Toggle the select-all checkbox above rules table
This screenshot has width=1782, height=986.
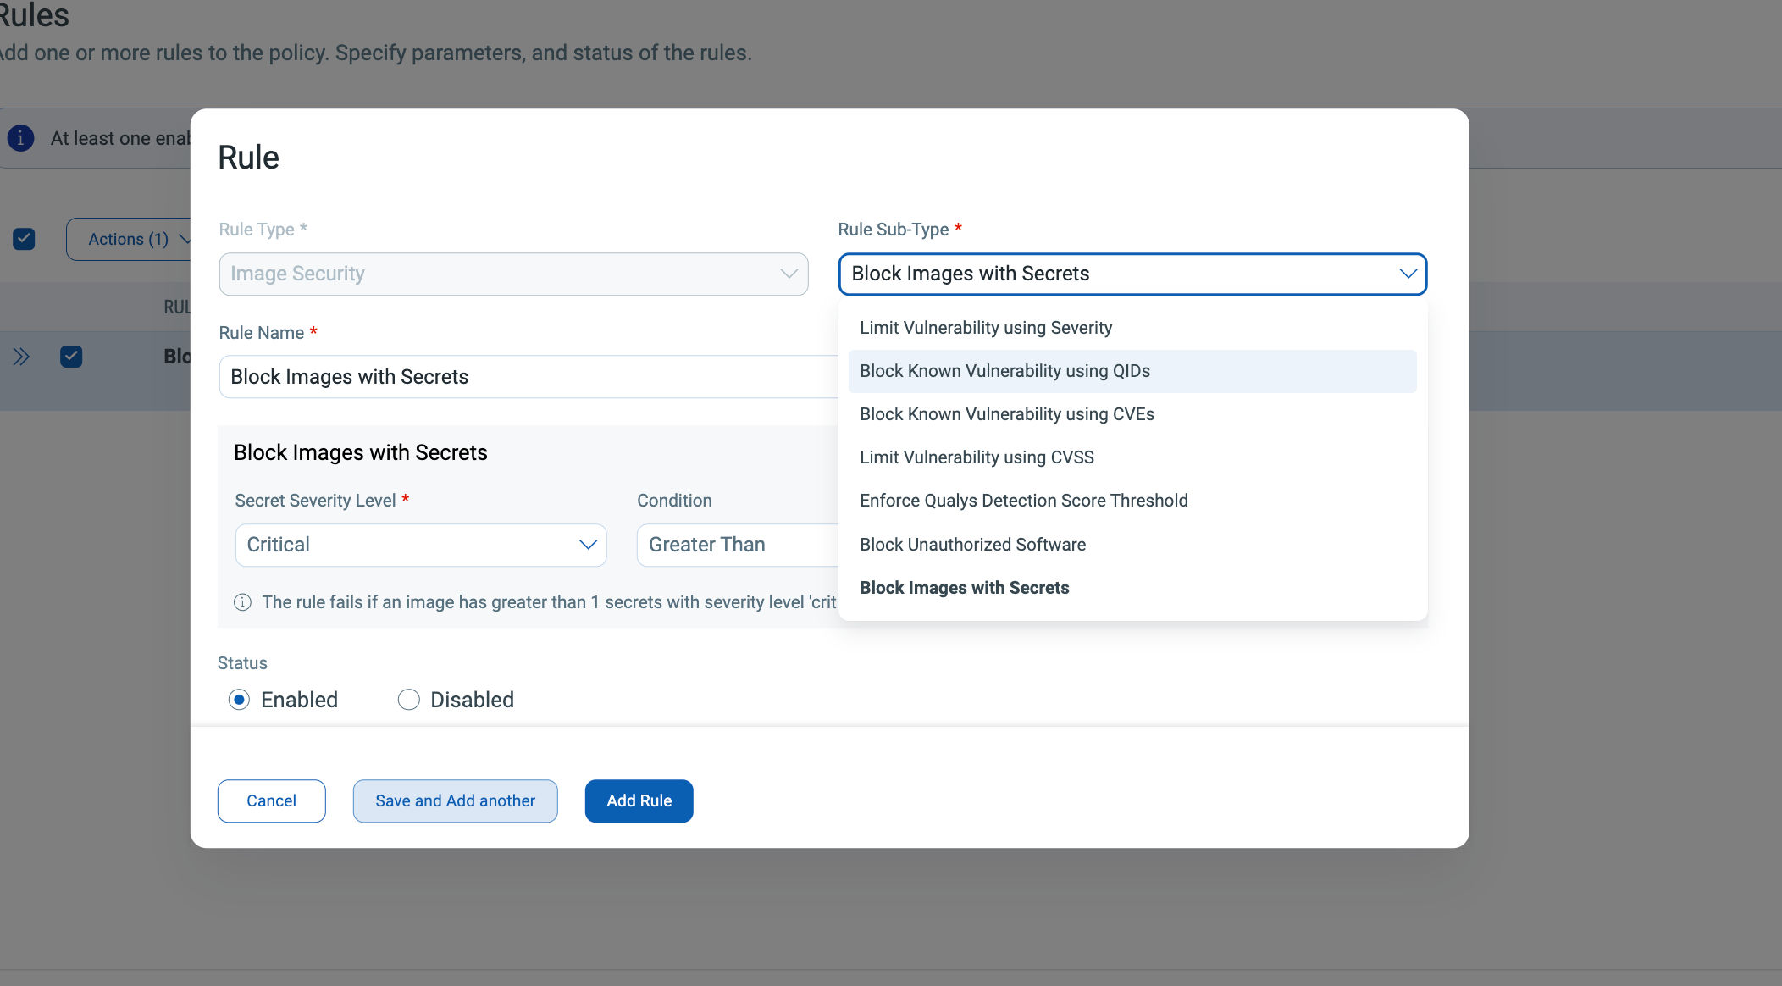24,239
